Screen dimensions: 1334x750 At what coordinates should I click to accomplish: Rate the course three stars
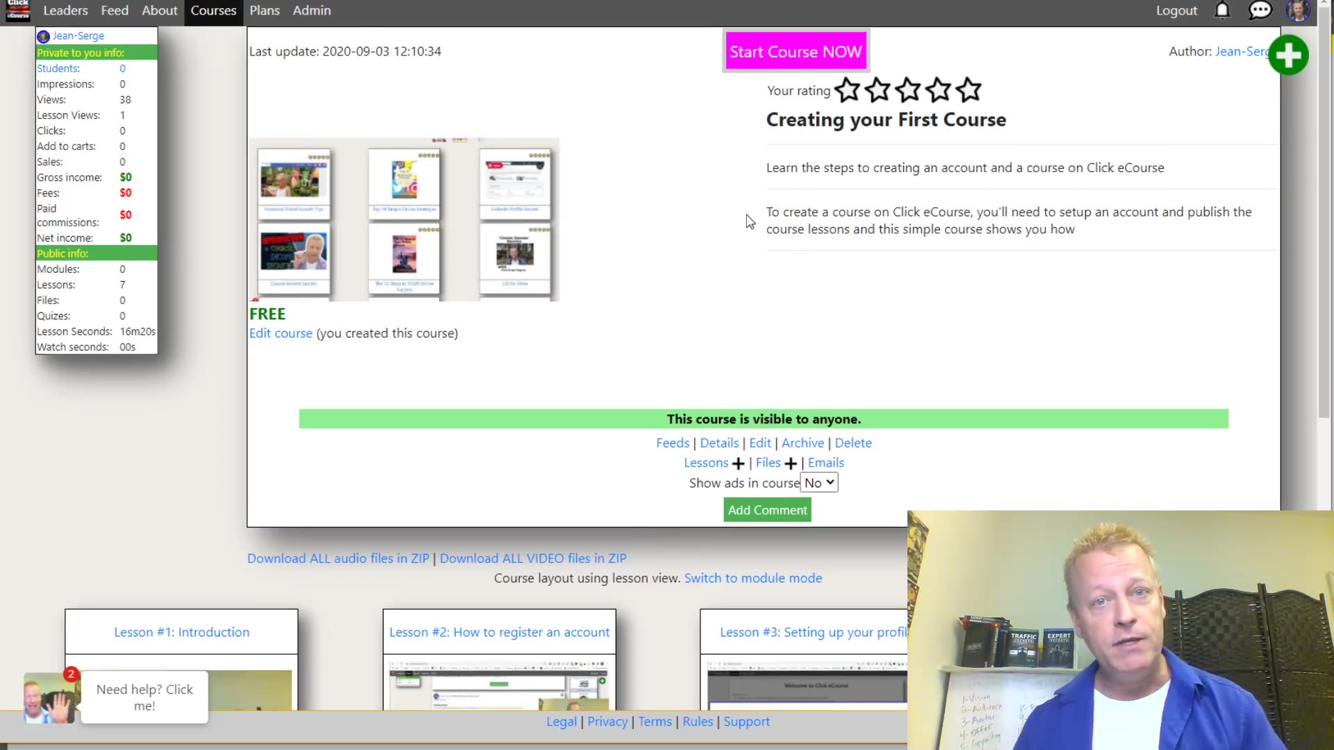pyautogui.click(x=908, y=90)
